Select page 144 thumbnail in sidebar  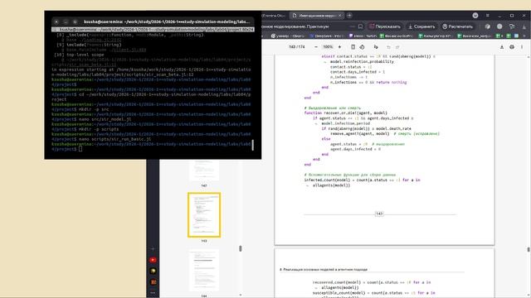click(204, 271)
